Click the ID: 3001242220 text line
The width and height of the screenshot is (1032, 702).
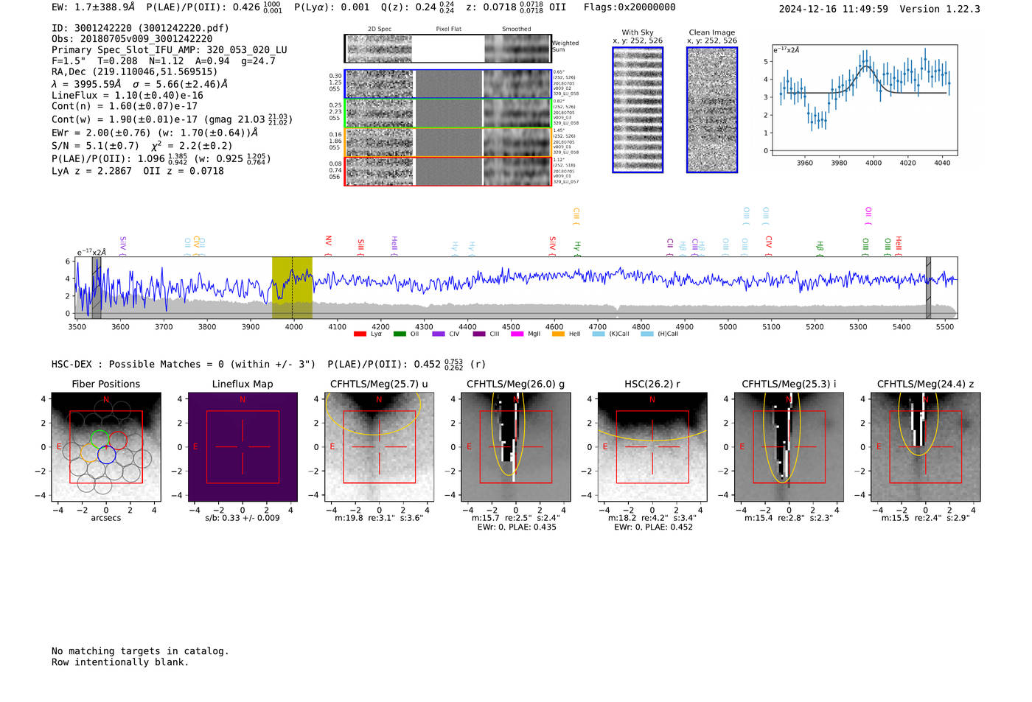[140, 28]
